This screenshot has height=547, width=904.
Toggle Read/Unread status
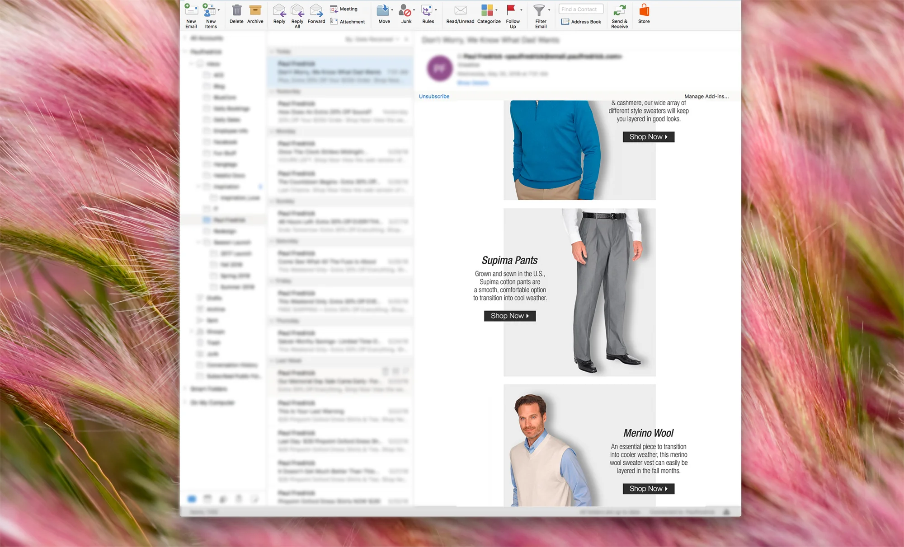tap(460, 14)
